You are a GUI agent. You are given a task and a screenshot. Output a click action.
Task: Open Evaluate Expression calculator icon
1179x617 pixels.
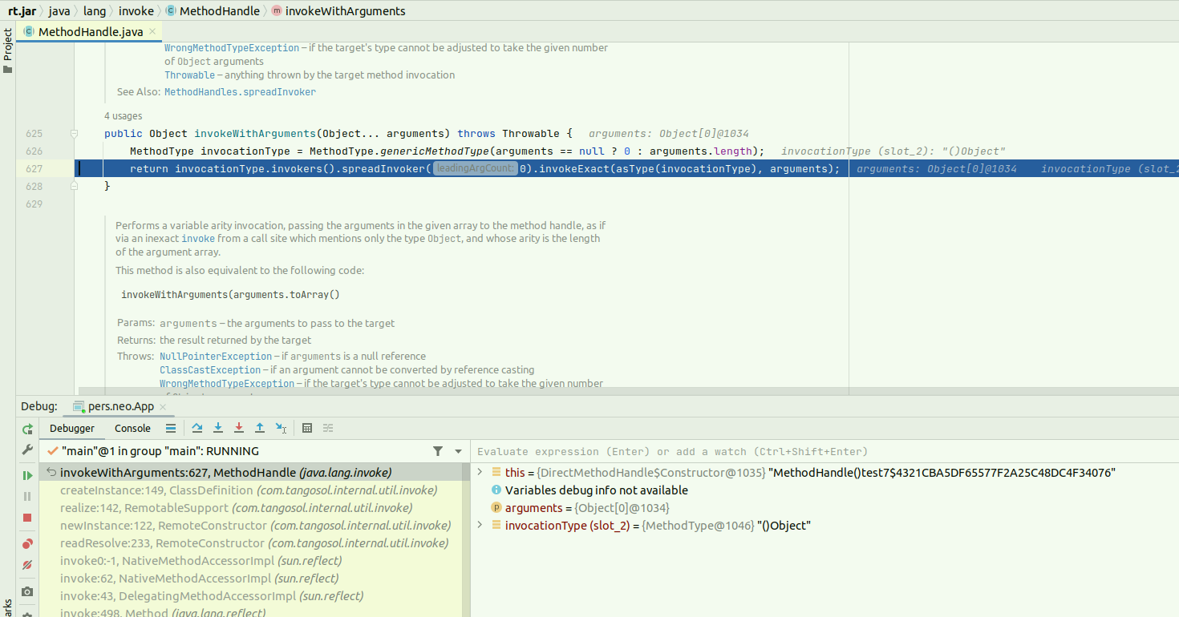(x=307, y=429)
